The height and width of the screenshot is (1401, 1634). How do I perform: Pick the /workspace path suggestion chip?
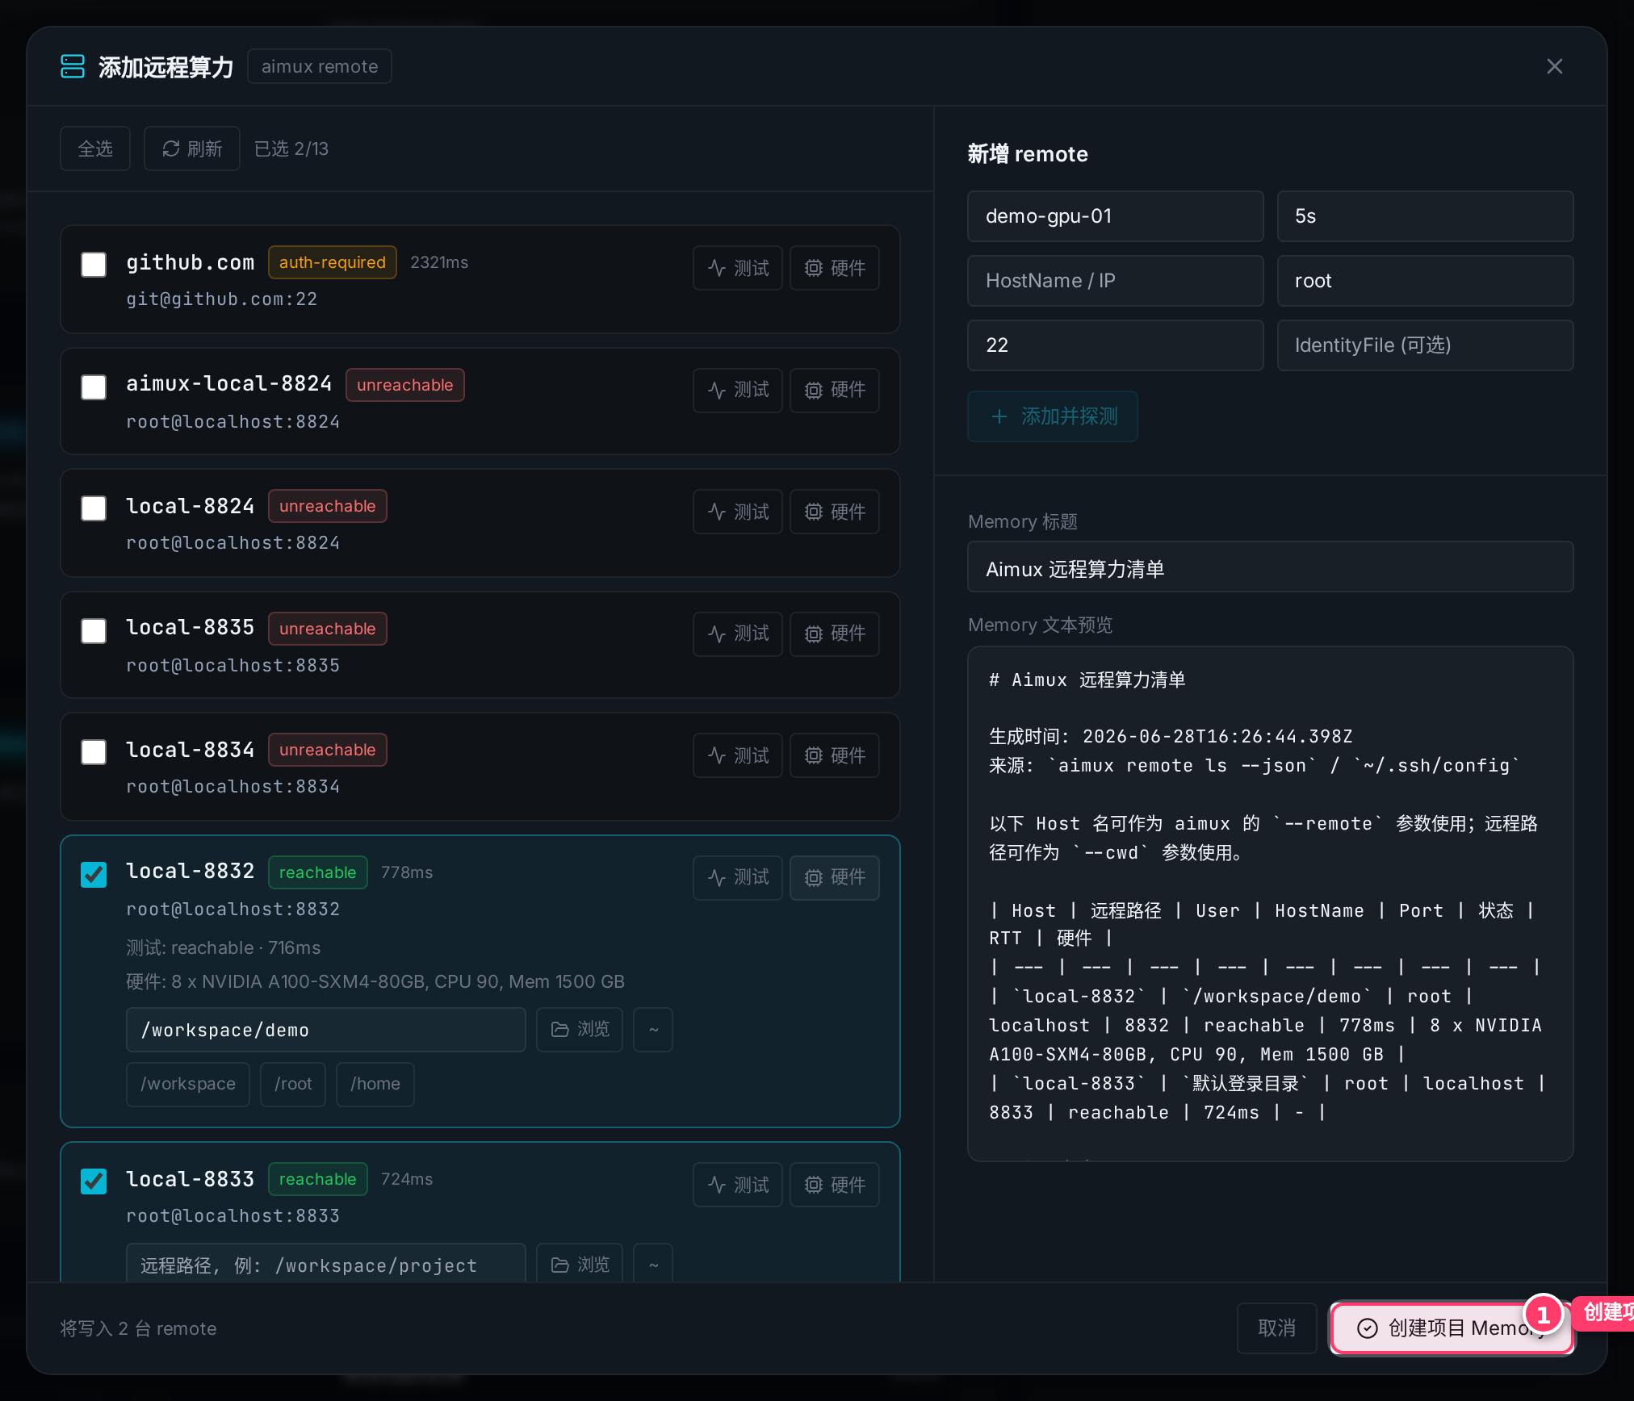(x=188, y=1084)
